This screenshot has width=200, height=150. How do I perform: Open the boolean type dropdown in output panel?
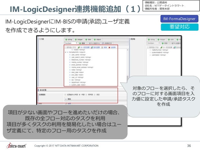154,43
